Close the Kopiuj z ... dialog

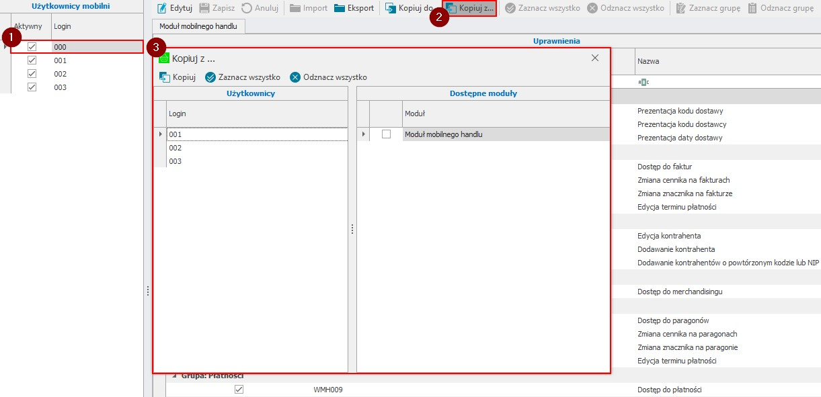(595, 58)
